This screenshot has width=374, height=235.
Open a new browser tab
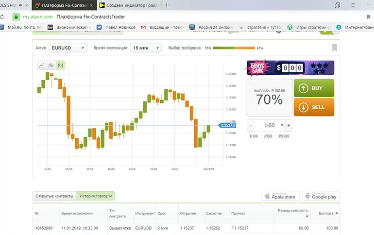pyautogui.click(x=167, y=5)
